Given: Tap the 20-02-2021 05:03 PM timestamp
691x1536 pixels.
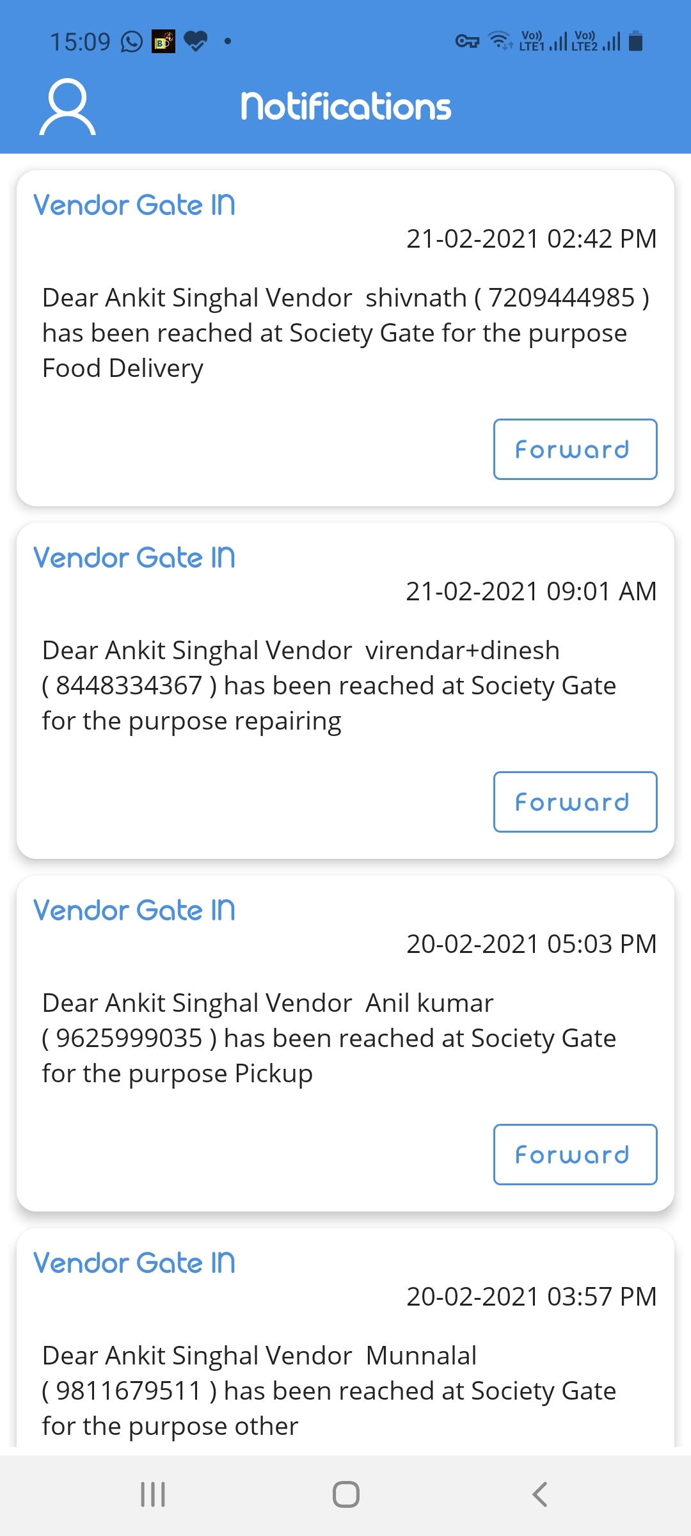Looking at the screenshot, I should (x=531, y=944).
